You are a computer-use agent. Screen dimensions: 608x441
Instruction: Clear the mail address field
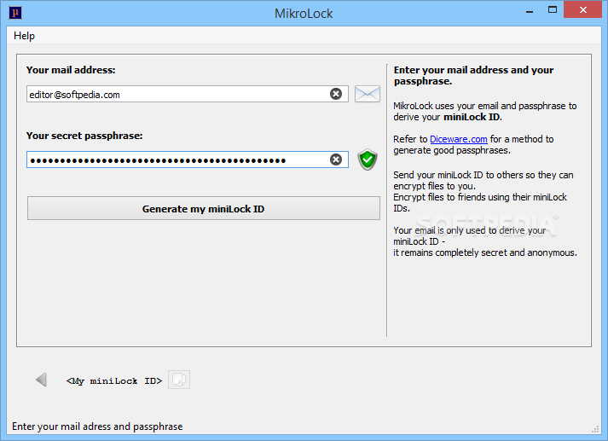tap(336, 94)
